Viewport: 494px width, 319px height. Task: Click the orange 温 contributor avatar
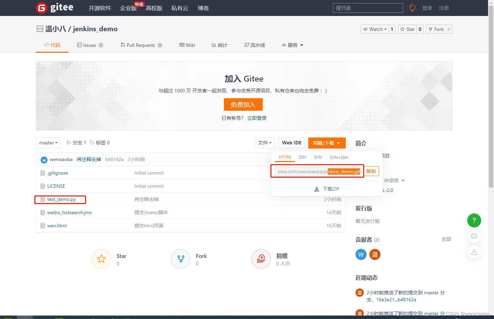[x=375, y=254]
